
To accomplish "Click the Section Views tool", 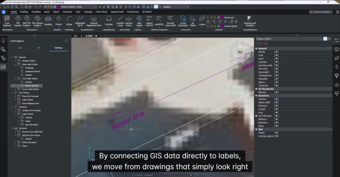I will [x=128, y=21].
